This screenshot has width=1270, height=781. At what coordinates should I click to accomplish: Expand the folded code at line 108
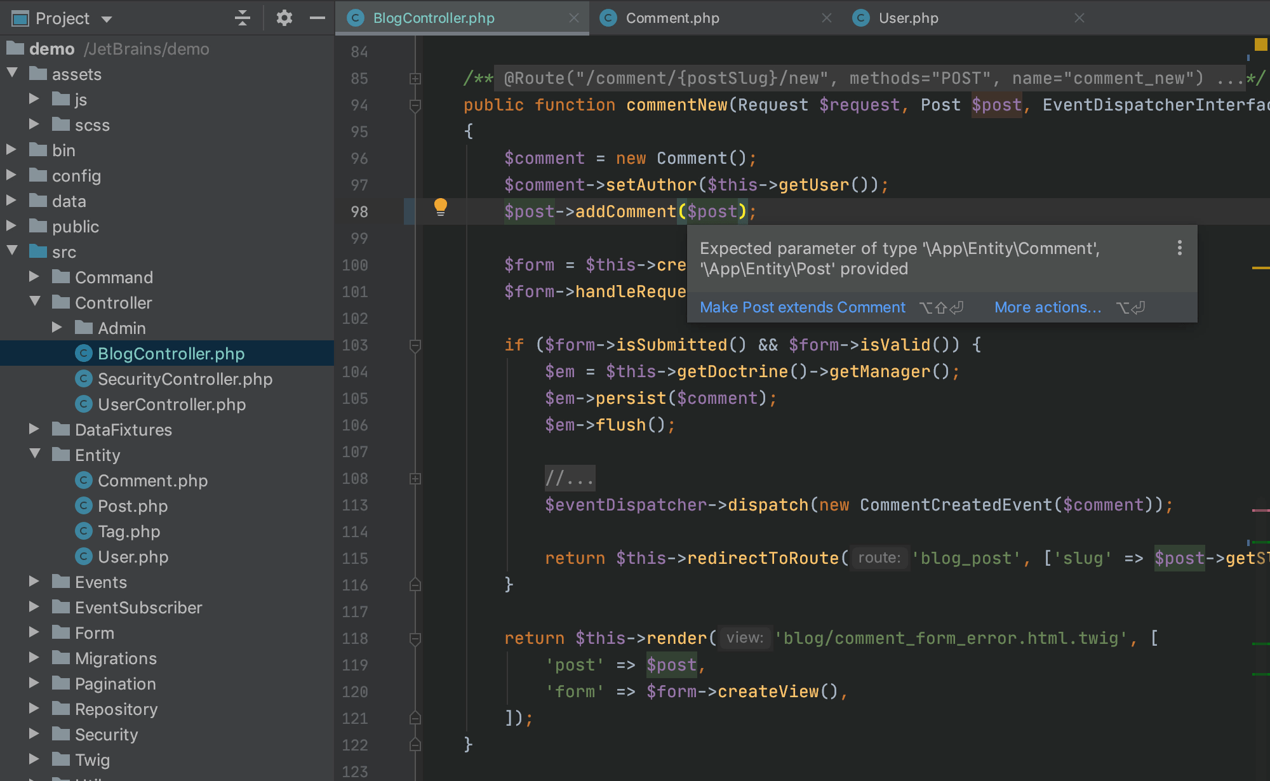pyautogui.click(x=415, y=478)
